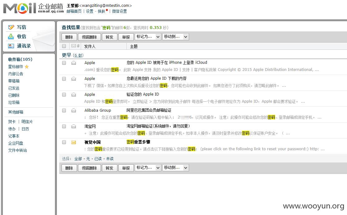Open 内部公告 folder

coord(16,74)
